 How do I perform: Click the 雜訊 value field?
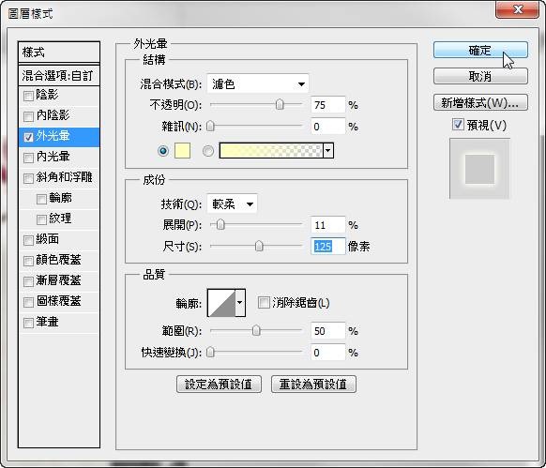(327, 127)
